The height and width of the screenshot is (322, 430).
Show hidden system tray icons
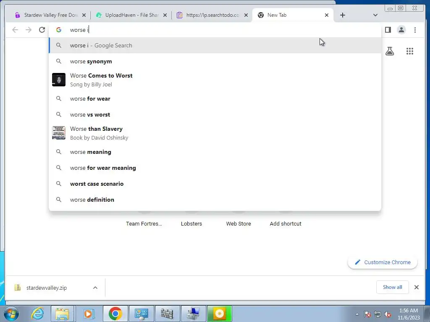pyautogui.click(x=357, y=314)
